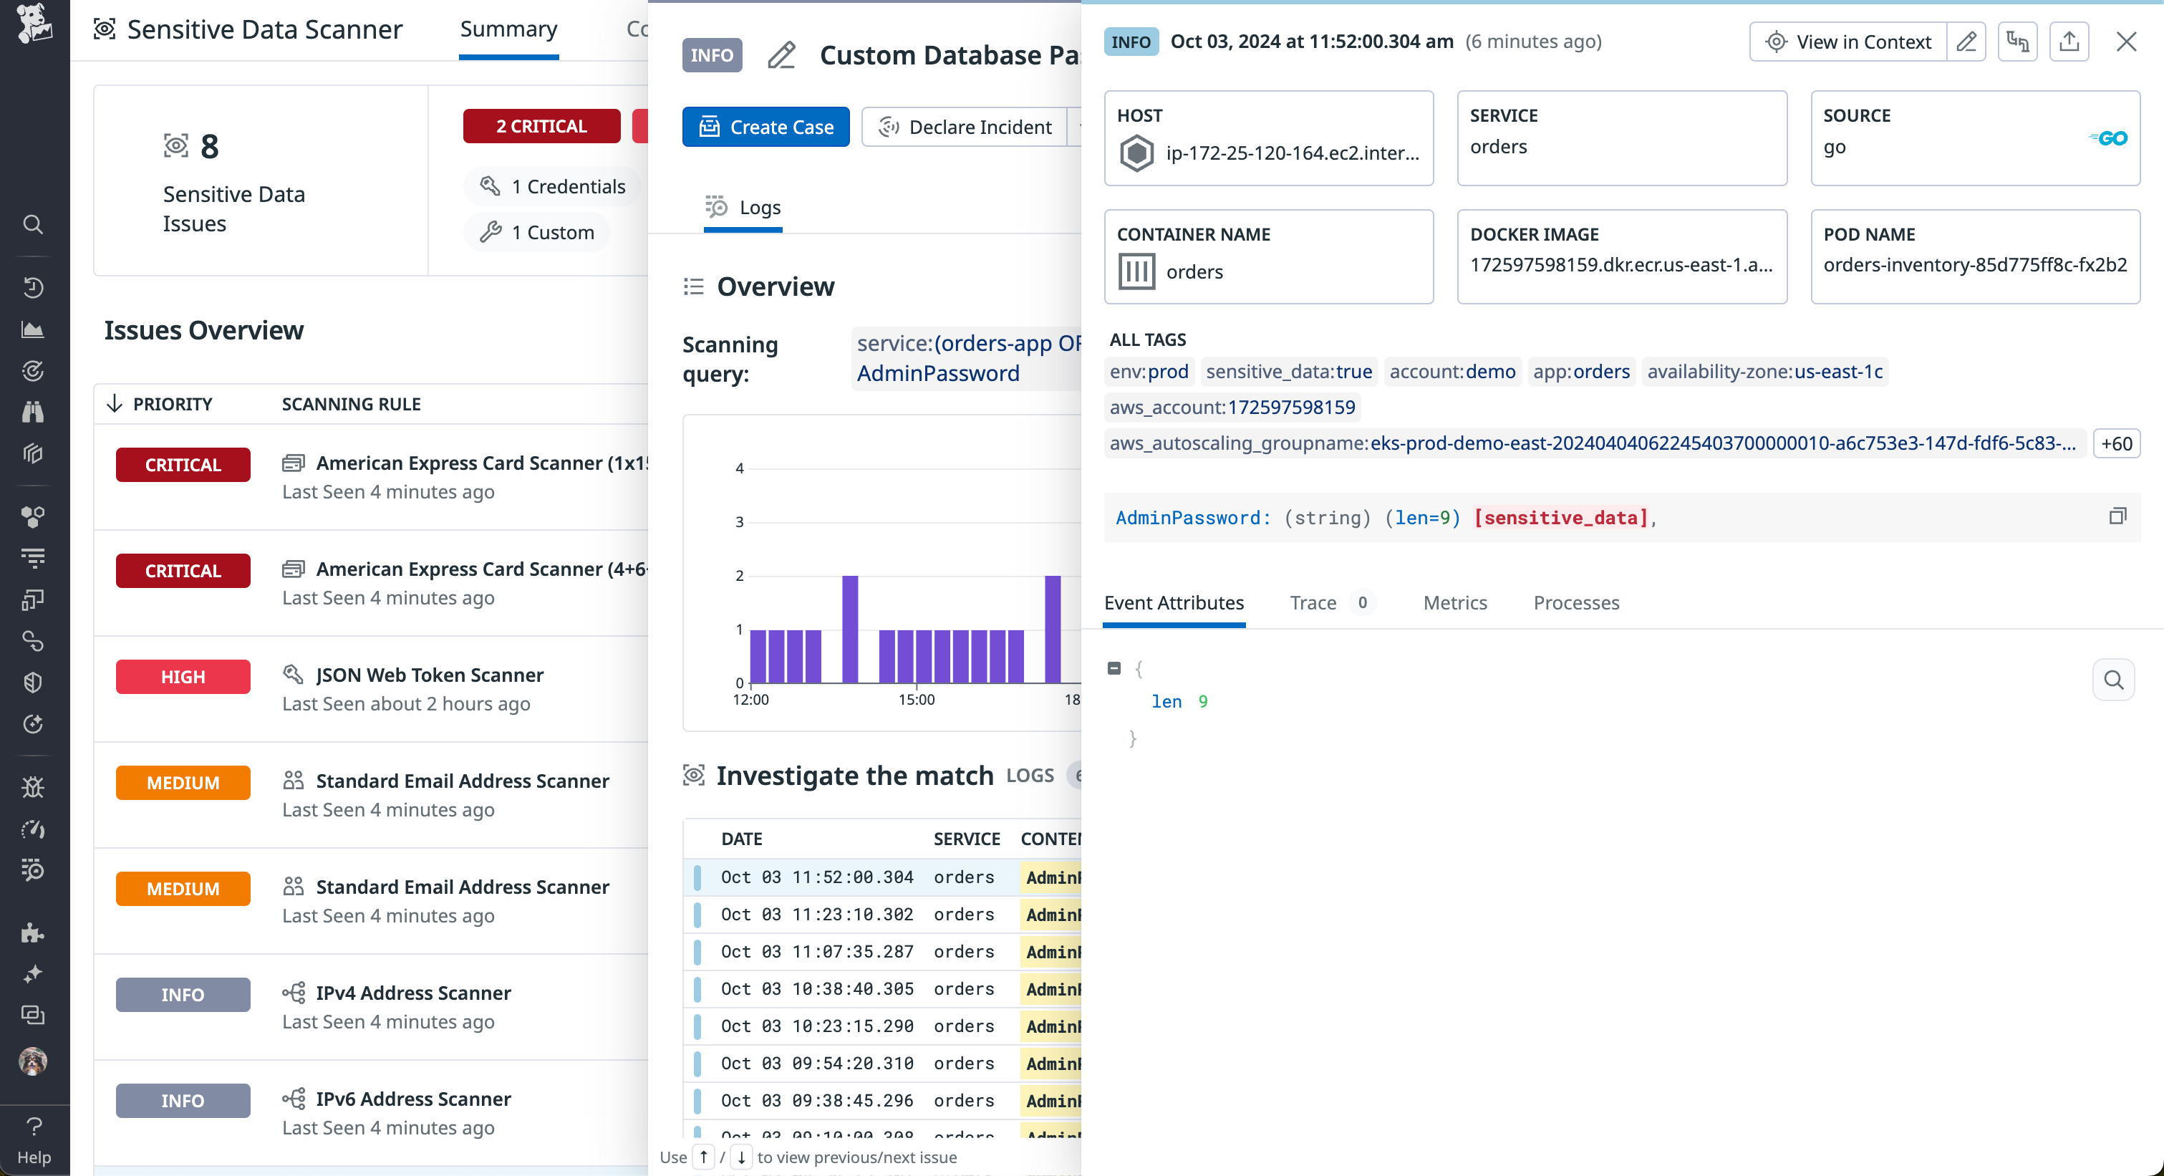
Task: Open the search icon in the sidebar
Action: coord(34,224)
